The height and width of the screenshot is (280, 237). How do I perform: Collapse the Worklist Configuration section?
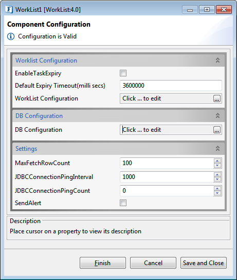click(217, 61)
